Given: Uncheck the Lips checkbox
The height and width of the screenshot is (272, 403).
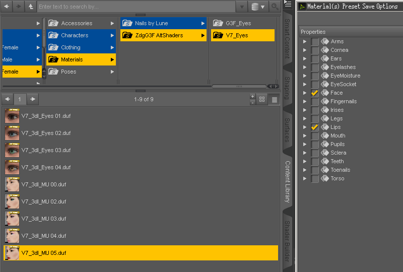Looking at the screenshot, I should coord(314,127).
